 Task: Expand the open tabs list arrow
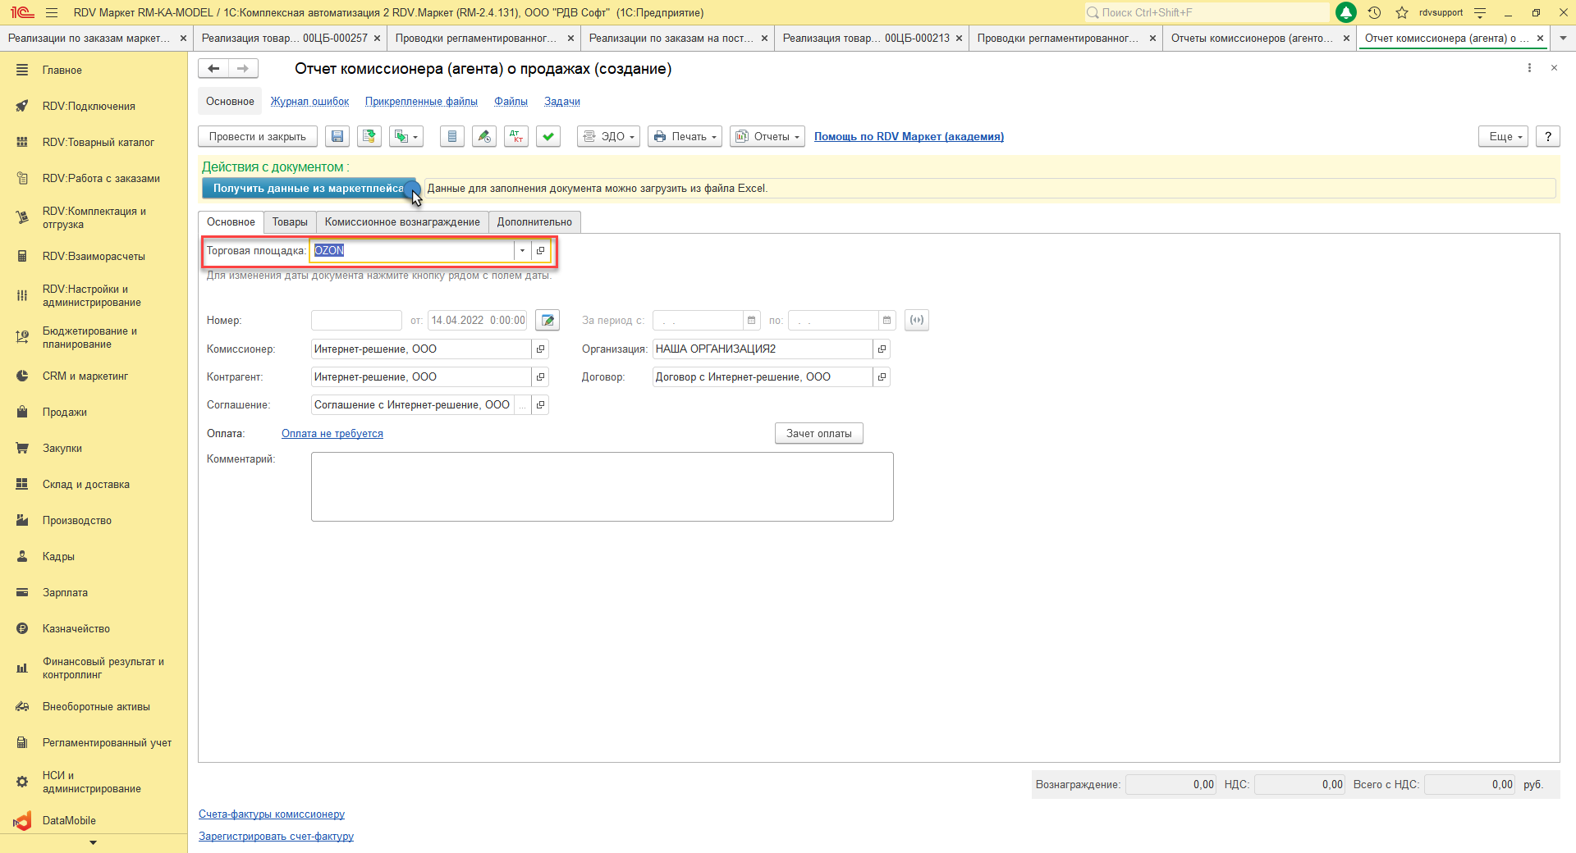tap(1563, 39)
